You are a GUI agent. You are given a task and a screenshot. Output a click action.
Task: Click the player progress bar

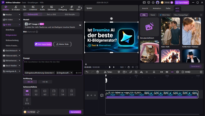pos(111,64)
